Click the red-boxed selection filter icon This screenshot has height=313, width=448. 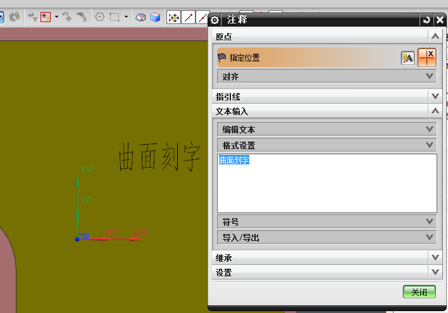pos(46,18)
